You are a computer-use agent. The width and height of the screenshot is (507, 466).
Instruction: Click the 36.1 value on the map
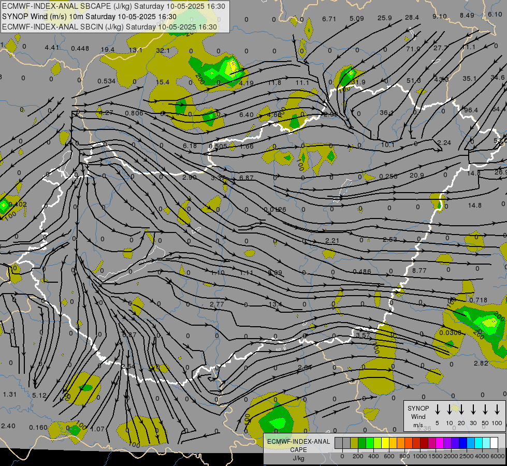tap(386, 112)
